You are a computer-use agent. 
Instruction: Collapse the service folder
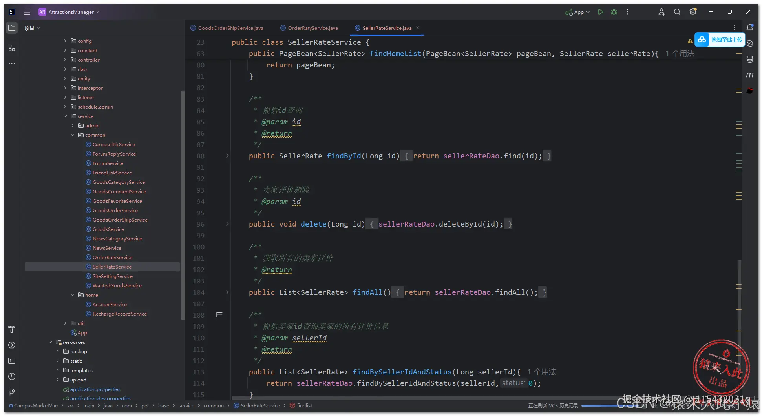point(65,116)
